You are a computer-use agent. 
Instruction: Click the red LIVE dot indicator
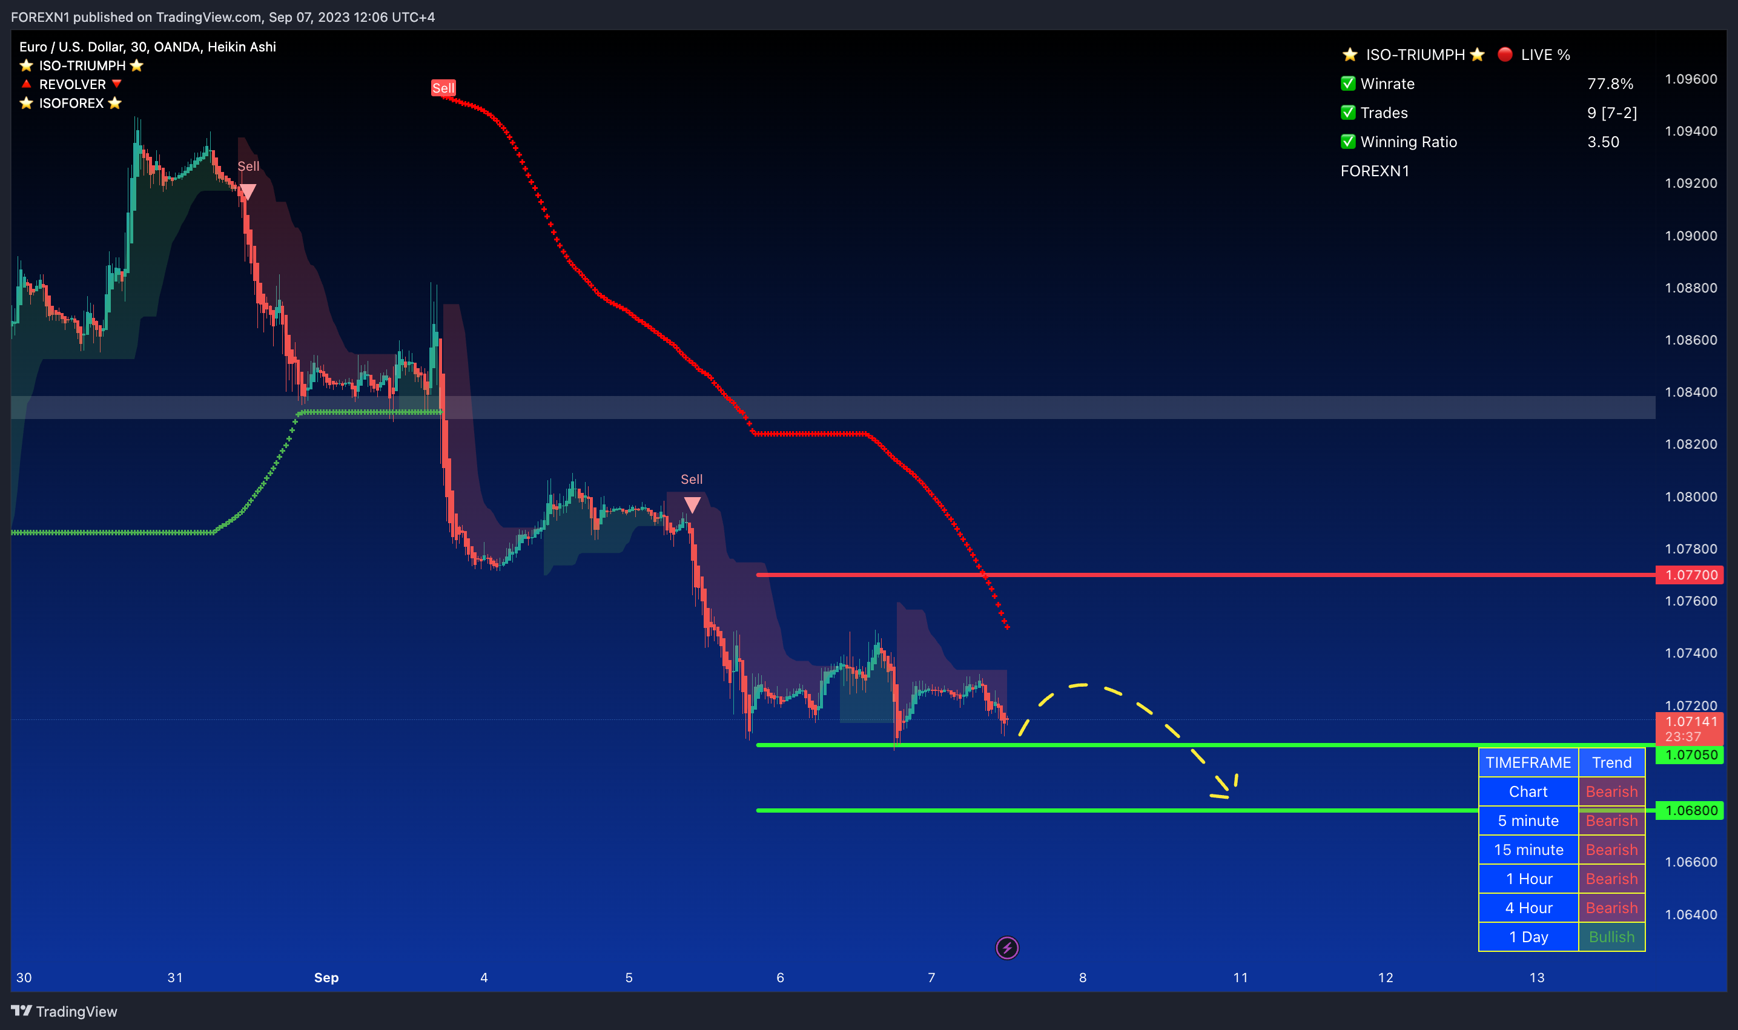coord(1505,54)
